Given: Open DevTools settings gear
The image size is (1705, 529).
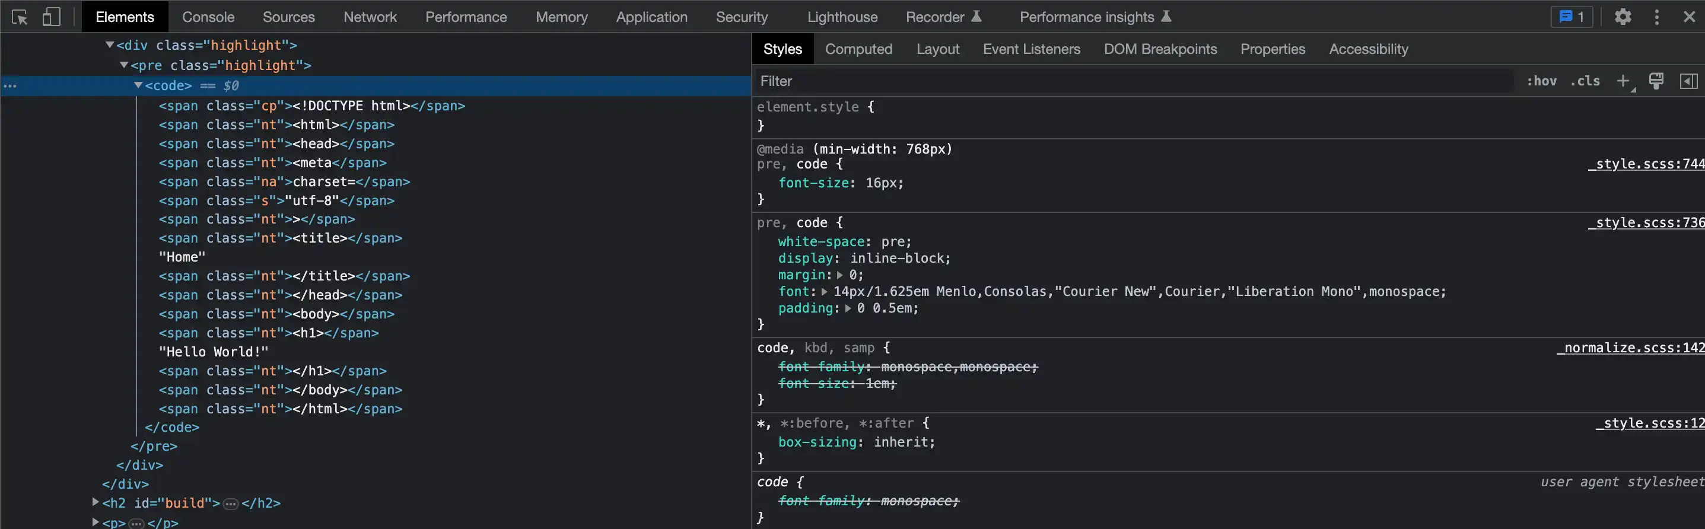Looking at the screenshot, I should coord(1623,17).
